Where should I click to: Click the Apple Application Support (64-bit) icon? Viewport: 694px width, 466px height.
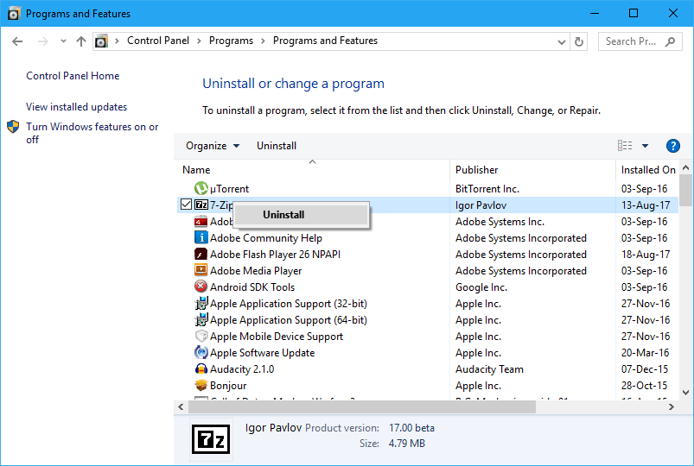[201, 319]
